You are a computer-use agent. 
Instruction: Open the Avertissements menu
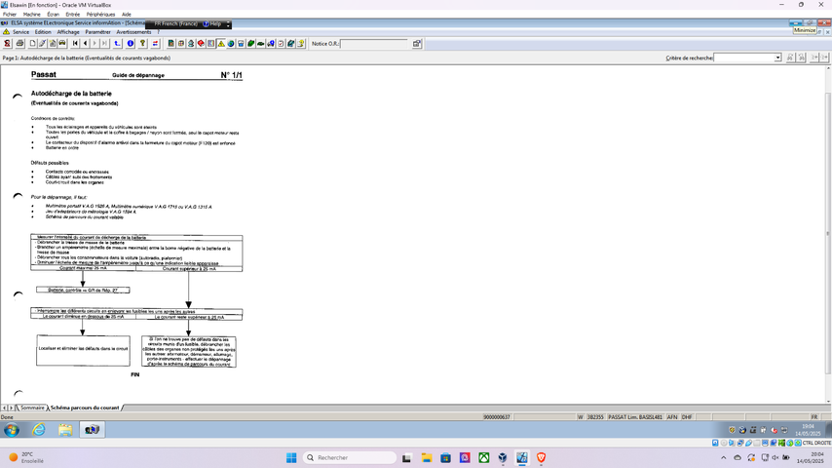[133, 32]
